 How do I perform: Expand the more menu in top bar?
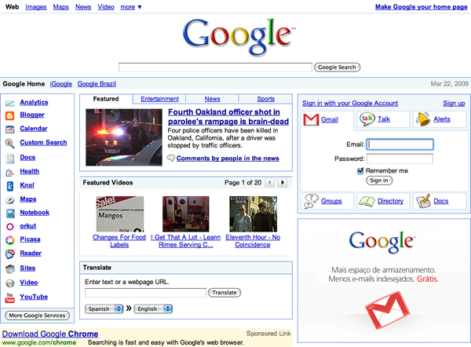[131, 7]
